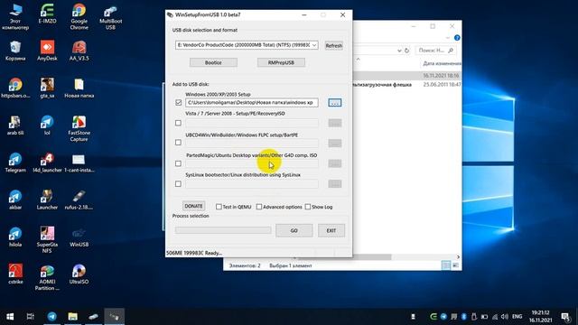The width and height of the screenshot is (578, 325).
Task: Click the EXIT button
Action: pyautogui.click(x=331, y=231)
